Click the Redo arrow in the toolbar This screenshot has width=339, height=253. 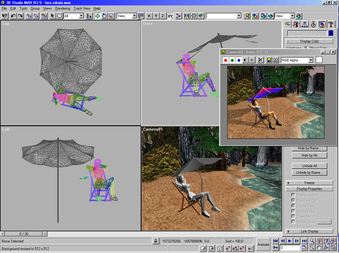coord(20,16)
